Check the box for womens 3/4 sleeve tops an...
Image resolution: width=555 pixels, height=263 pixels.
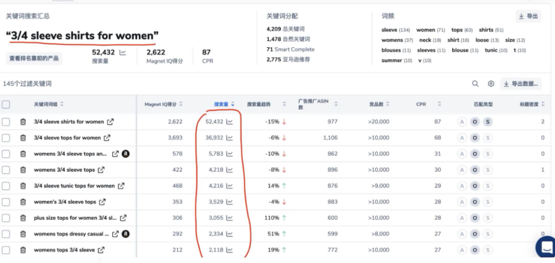pyautogui.click(x=6, y=154)
